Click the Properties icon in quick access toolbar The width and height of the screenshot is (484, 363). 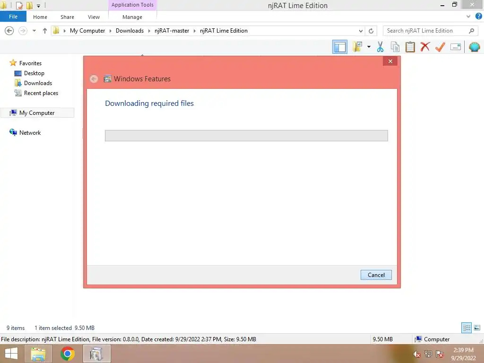[x=19, y=5]
